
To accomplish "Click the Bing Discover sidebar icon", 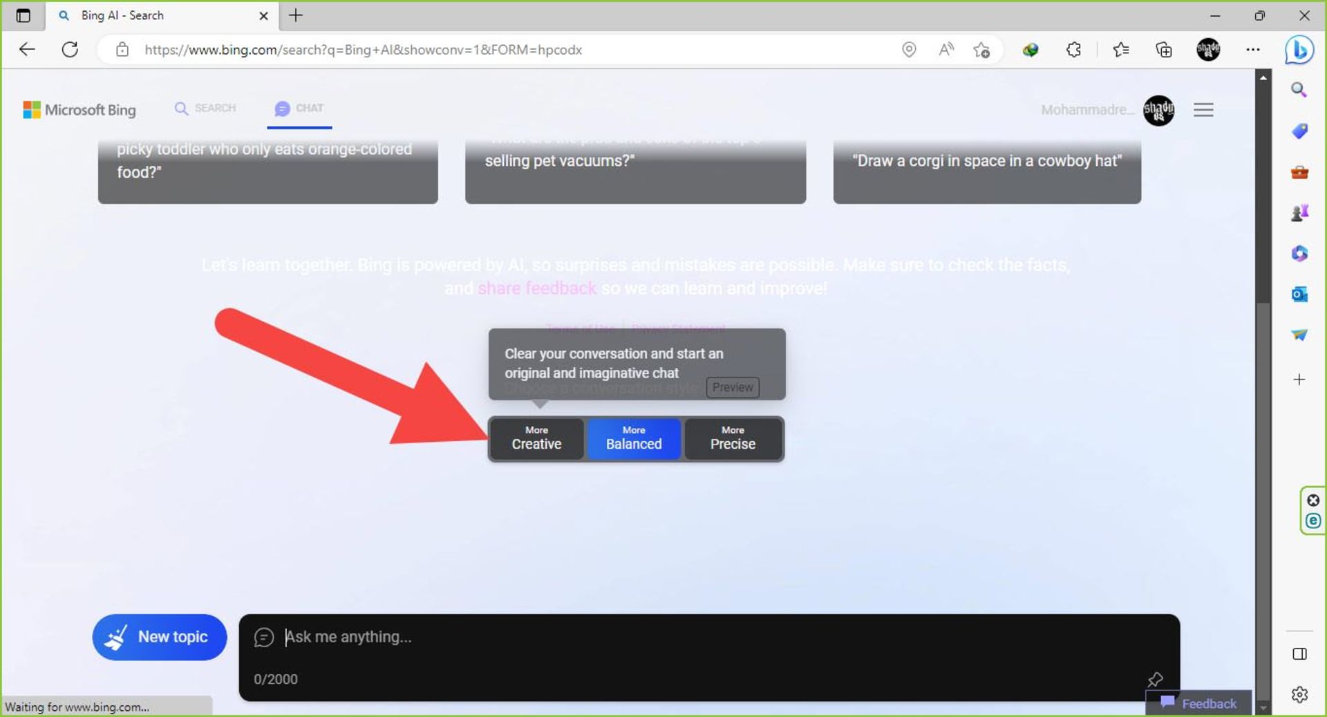I will click(x=1299, y=50).
